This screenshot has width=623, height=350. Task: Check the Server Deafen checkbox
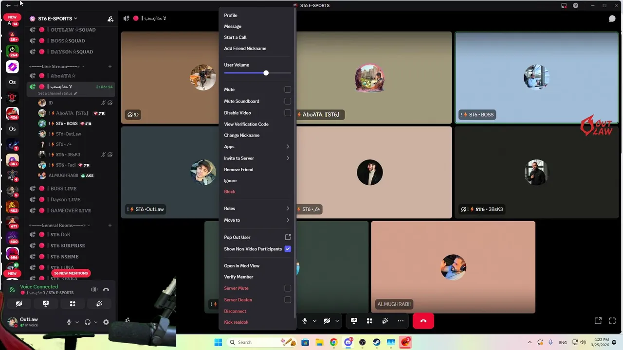288,300
